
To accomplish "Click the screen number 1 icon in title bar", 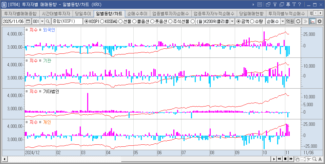I will pyautogui.click(x=4, y=4).
